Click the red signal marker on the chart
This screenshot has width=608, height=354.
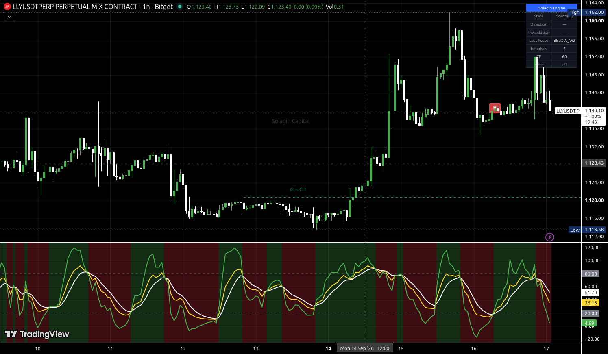[x=495, y=108]
